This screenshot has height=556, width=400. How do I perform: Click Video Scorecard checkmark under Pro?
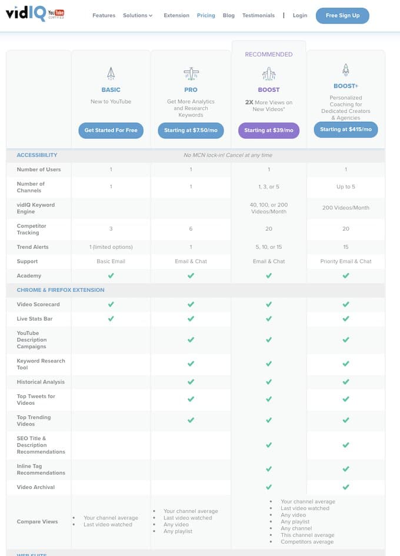coord(191,305)
